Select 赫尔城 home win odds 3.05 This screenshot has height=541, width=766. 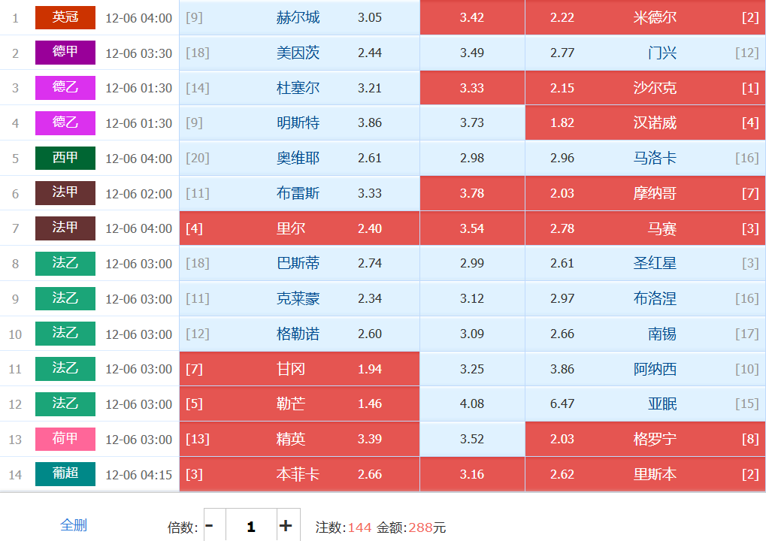299,17
